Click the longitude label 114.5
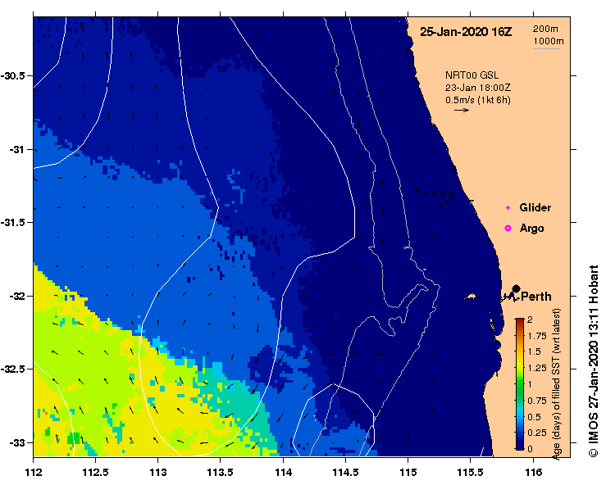 [x=345, y=472]
